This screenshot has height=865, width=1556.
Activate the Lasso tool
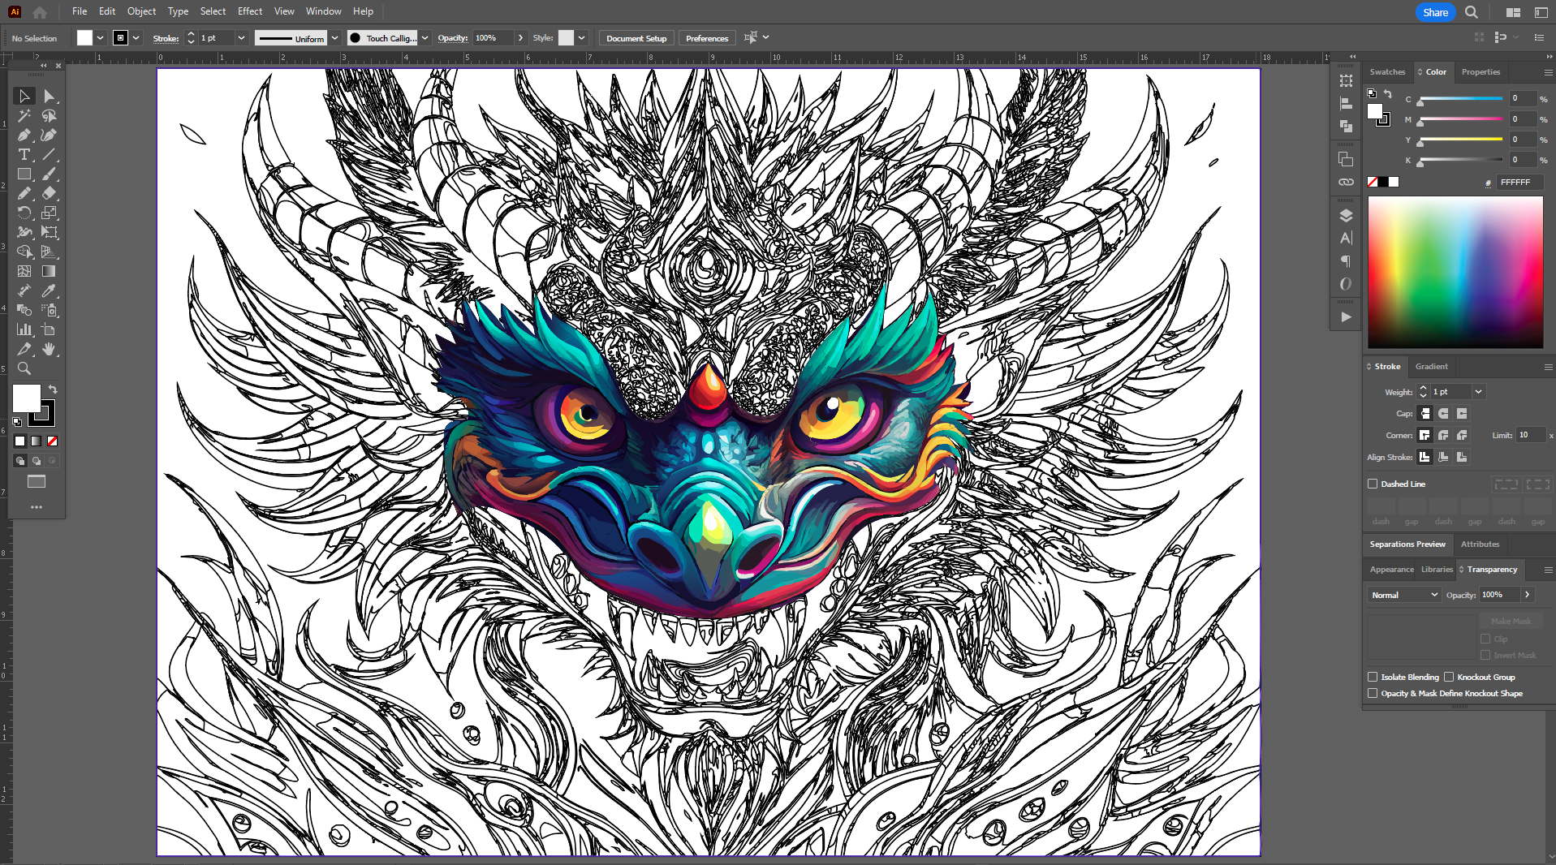[49, 115]
